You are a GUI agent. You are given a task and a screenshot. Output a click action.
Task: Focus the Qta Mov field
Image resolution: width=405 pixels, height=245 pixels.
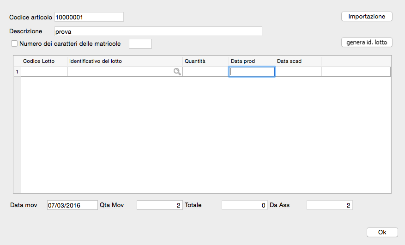(x=159, y=205)
